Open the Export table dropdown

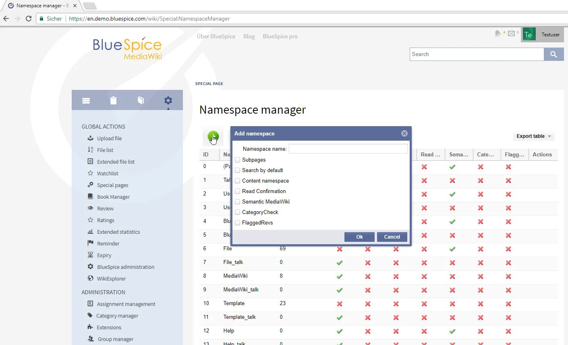534,136
